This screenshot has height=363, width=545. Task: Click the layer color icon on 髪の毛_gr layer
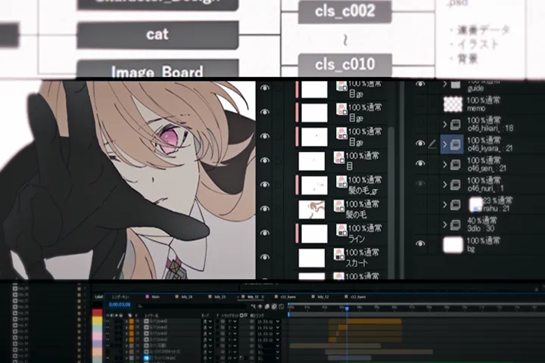point(341,181)
